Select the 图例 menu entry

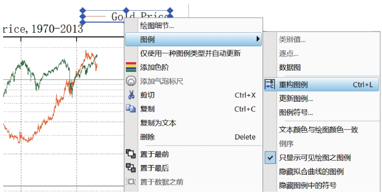coord(194,39)
